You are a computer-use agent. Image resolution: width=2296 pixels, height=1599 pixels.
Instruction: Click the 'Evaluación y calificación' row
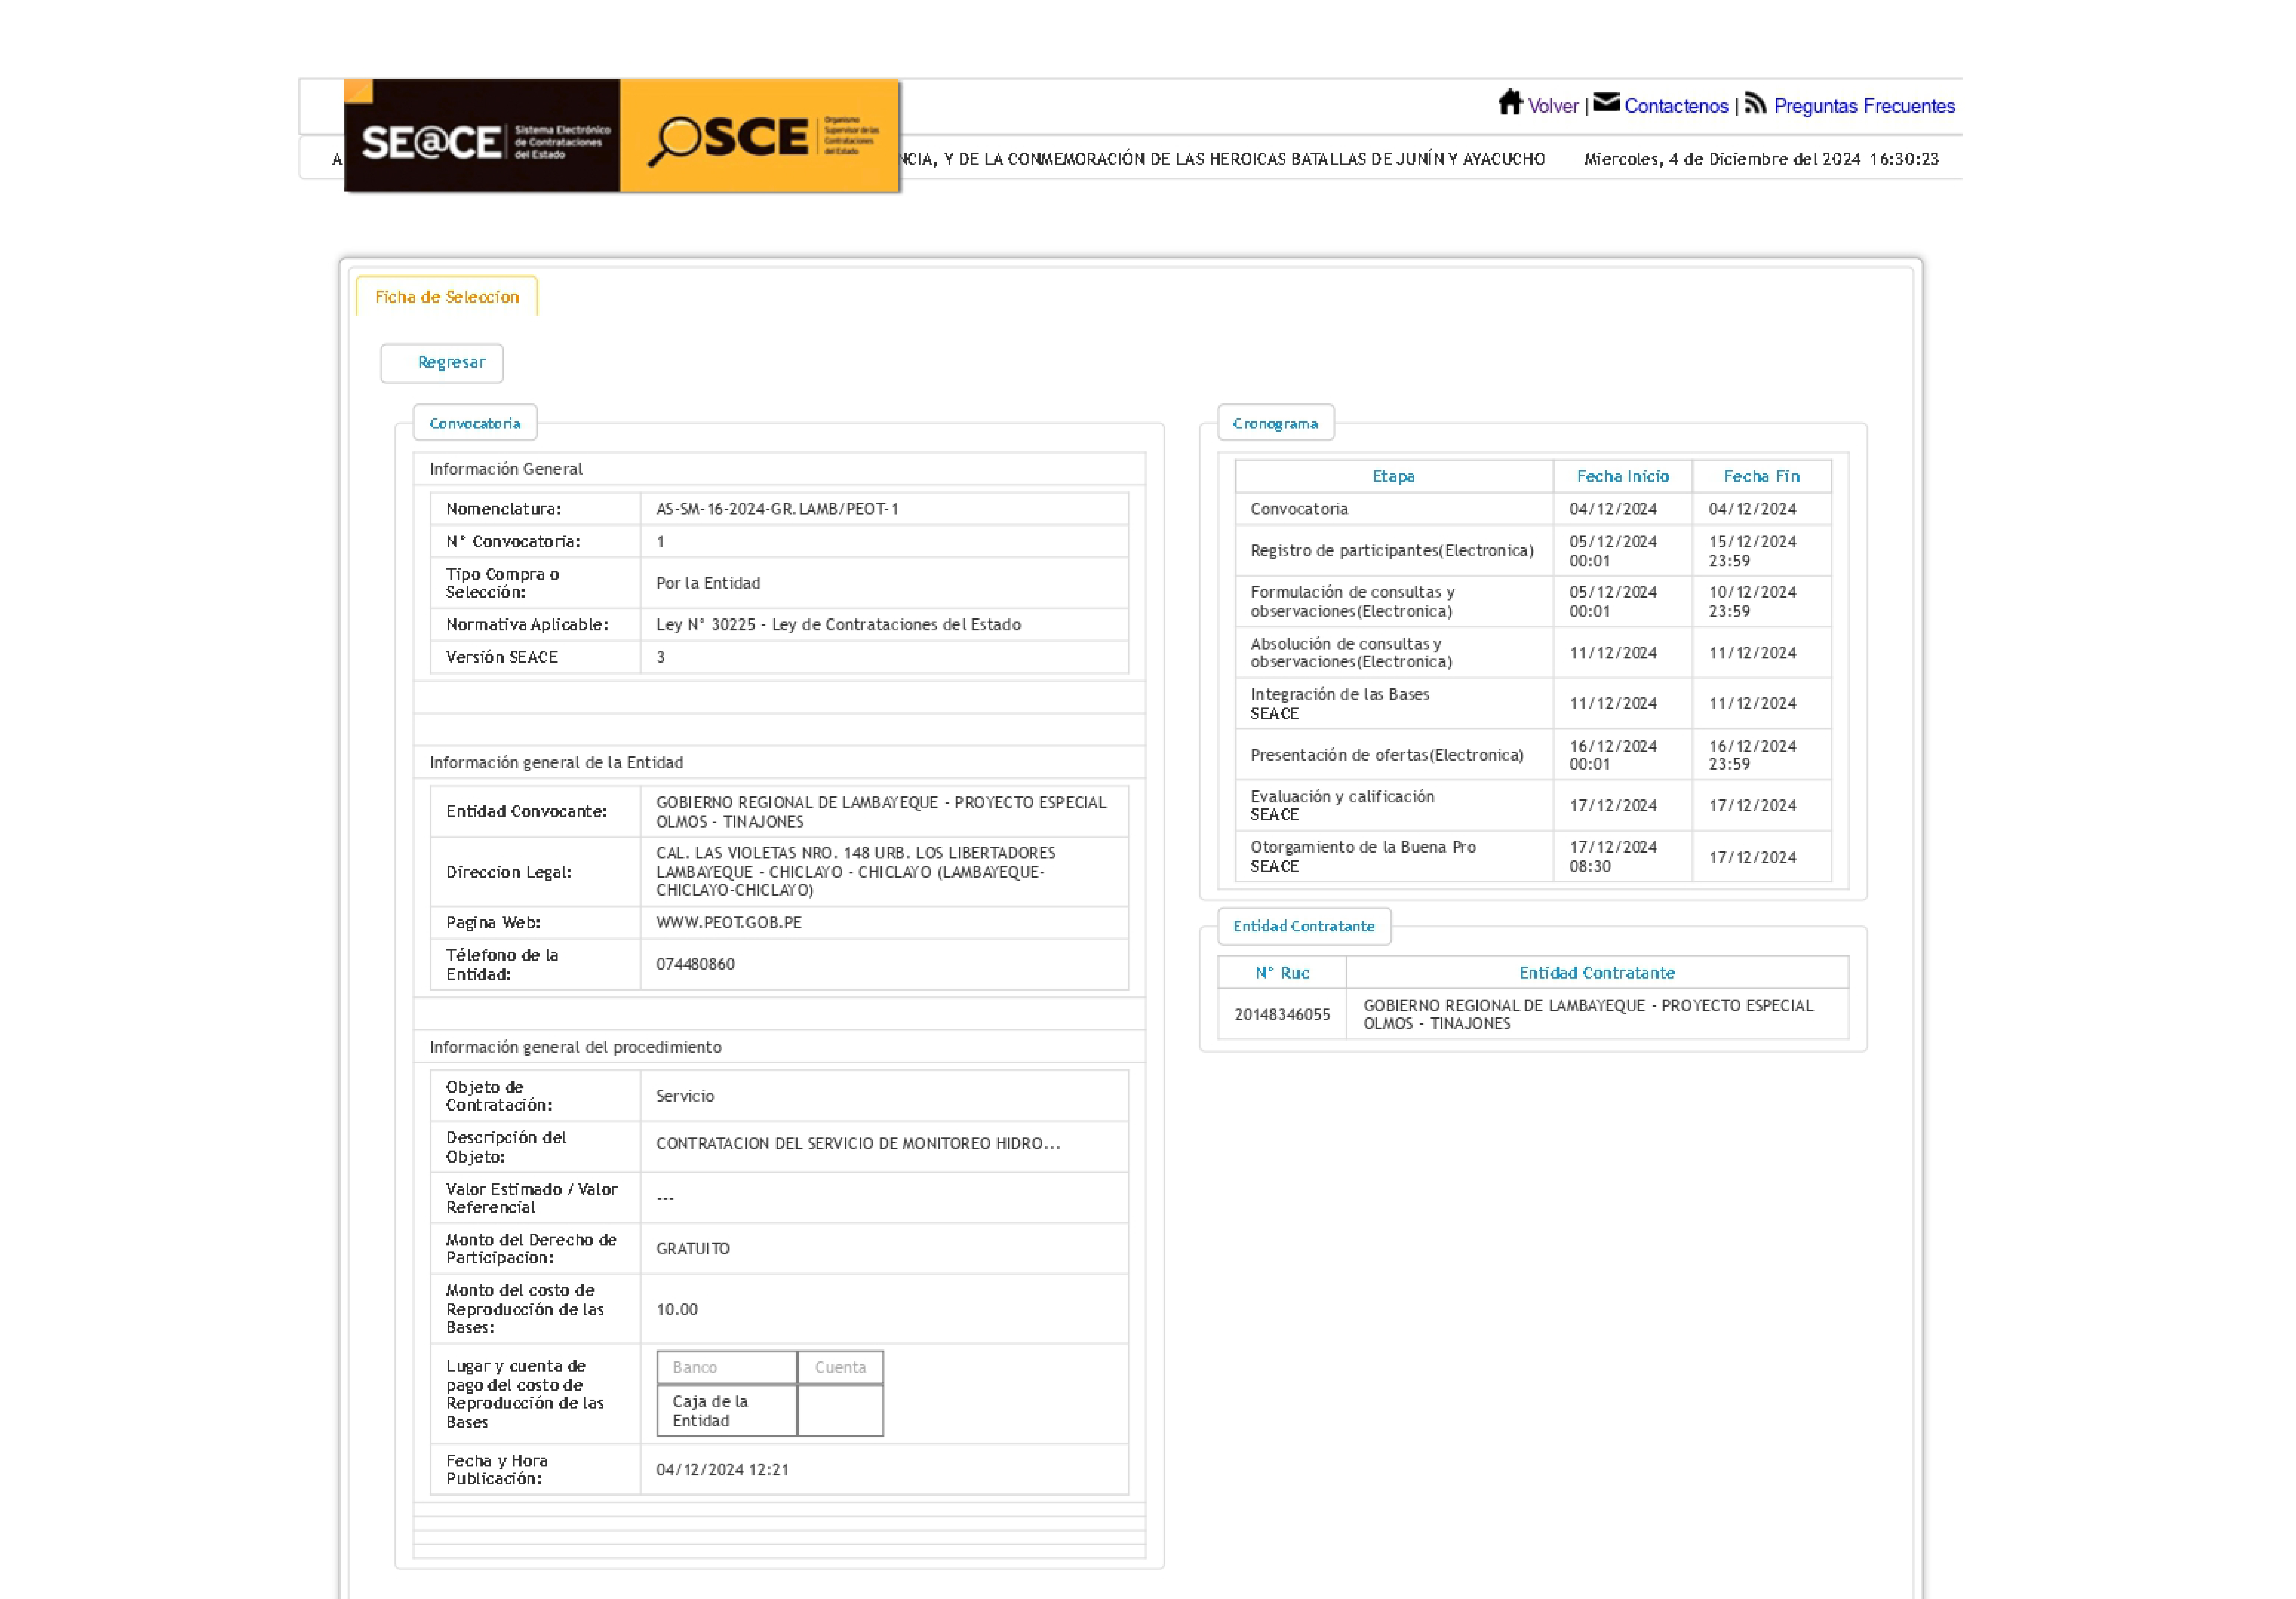tap(1533, 806)
